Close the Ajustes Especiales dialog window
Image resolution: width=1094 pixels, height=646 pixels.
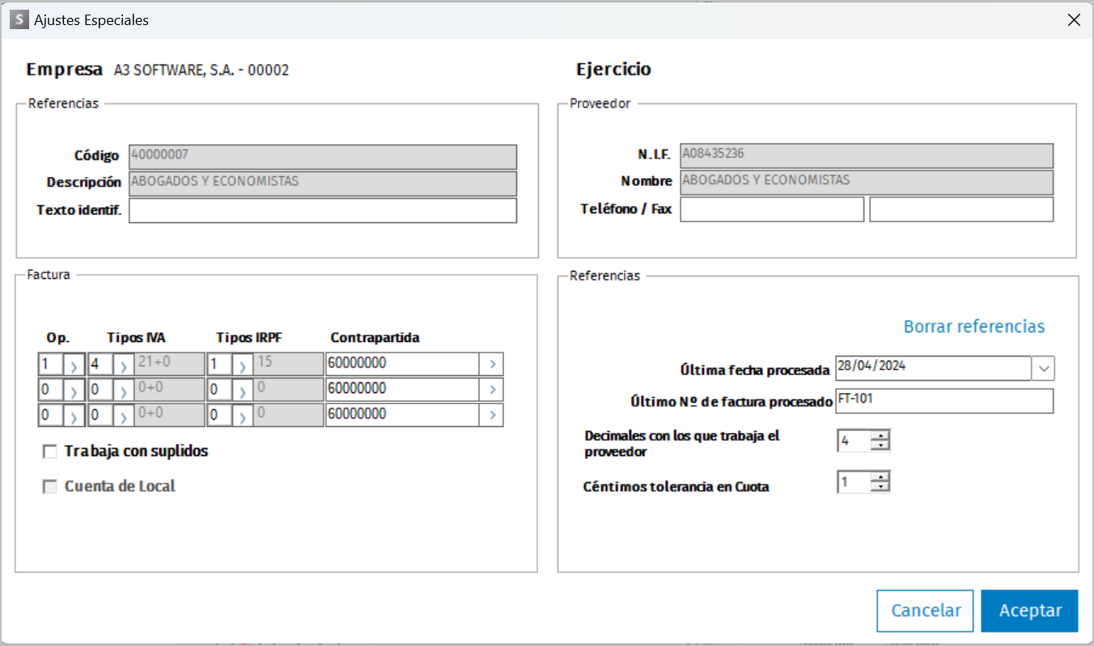click(x=1074, y=20)
